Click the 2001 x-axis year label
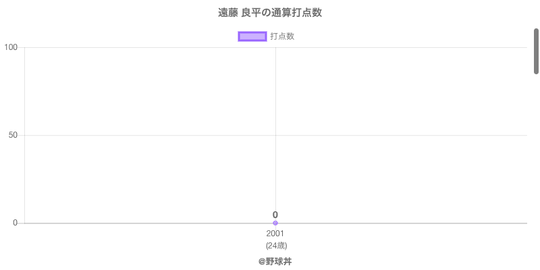The width and height of the screenshot is (540, 270). [275, 234]
